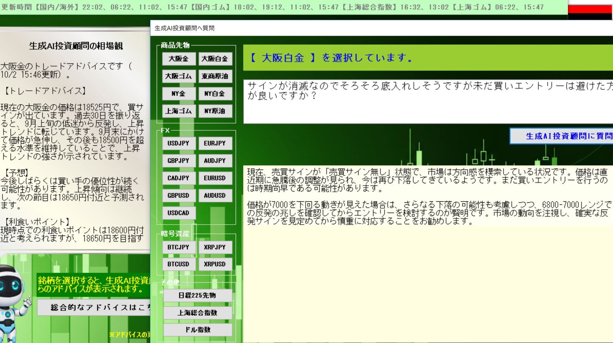Select the NY白金 button
Screen dimensions: 613x343
tap(215, 94)
